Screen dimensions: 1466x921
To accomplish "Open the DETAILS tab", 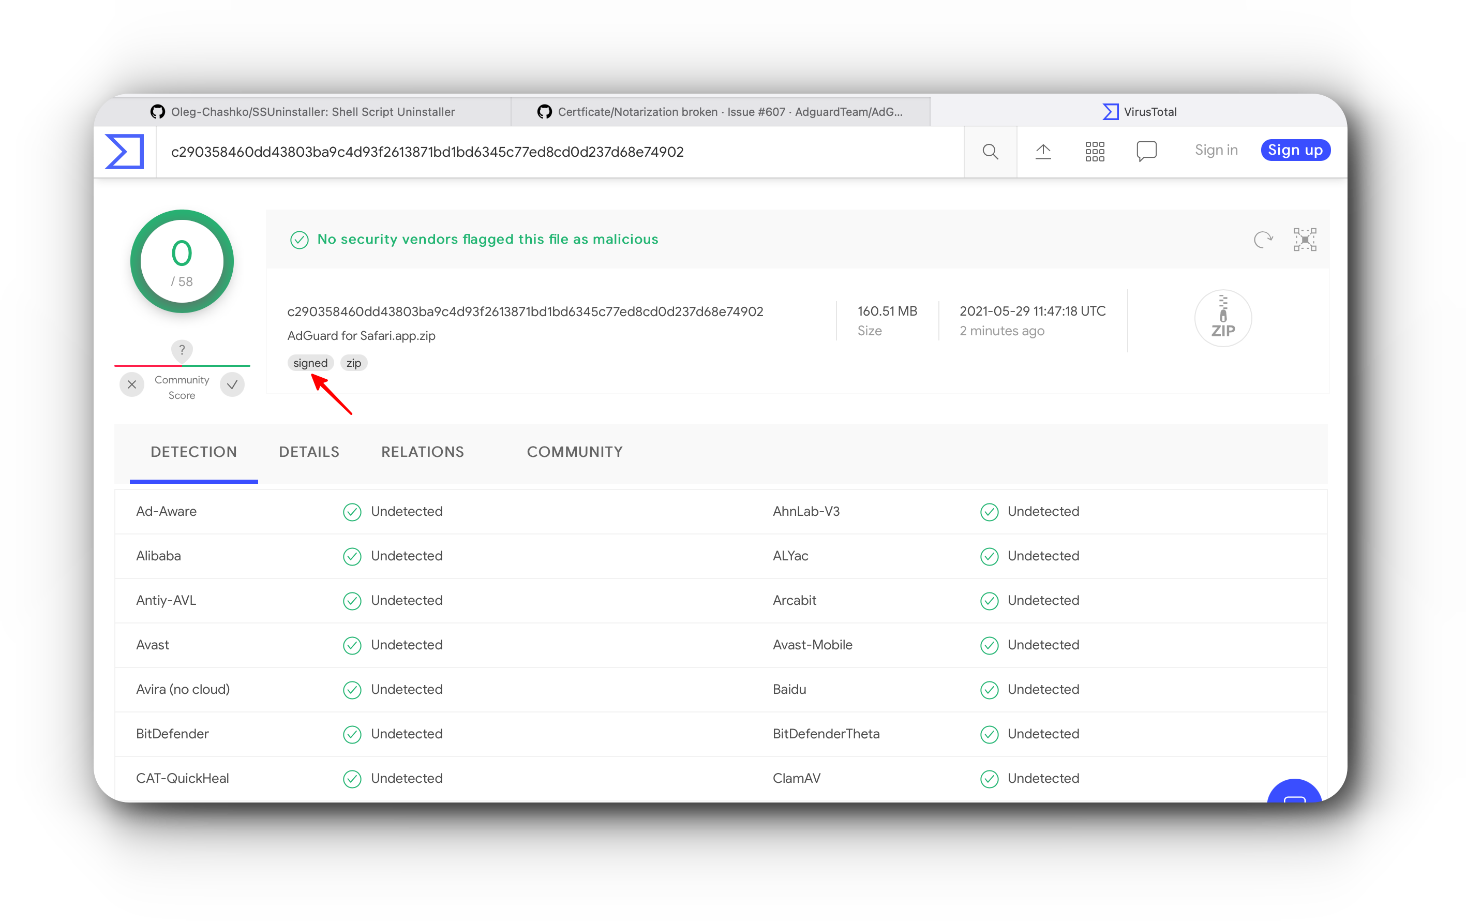I will point(309,452).
